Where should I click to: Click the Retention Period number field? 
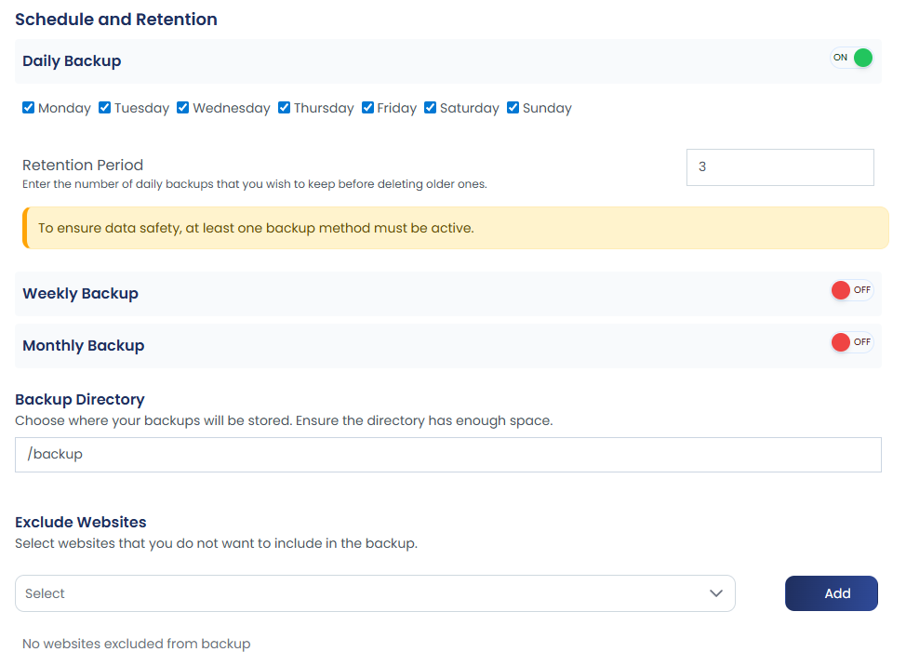(x=780, y=167)
